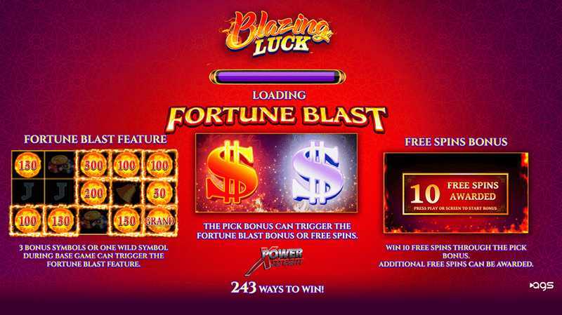The width and height of the screenshot is (562, 315).
Task: Click the 50 fire coin symbol
Action: pos(159,193)
